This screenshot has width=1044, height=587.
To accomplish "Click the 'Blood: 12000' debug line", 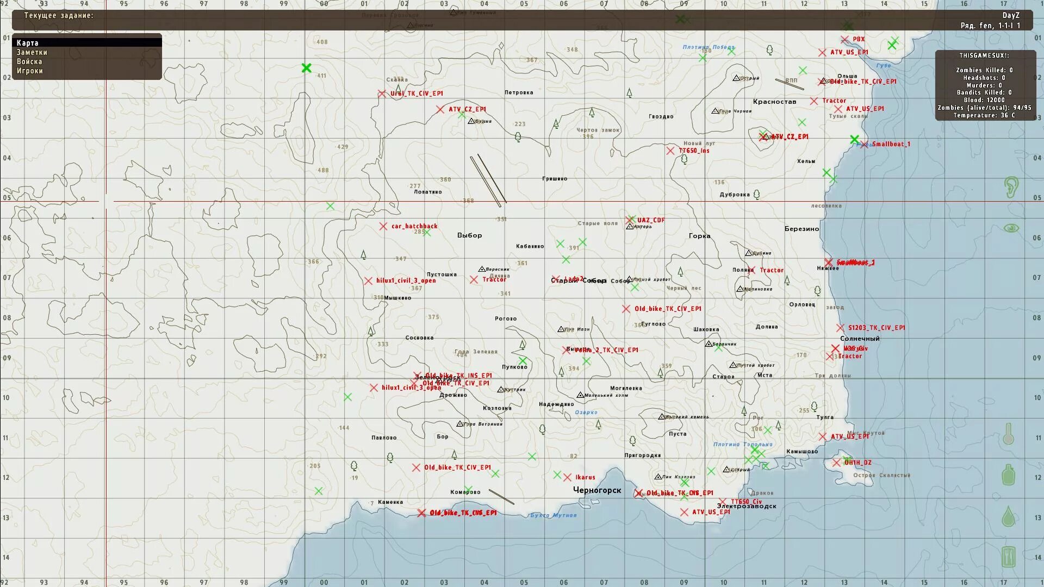I will [984, 100].
